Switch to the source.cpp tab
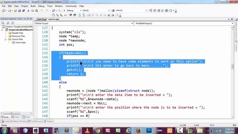This screenshot has width=238, height=134. (54, 19)
